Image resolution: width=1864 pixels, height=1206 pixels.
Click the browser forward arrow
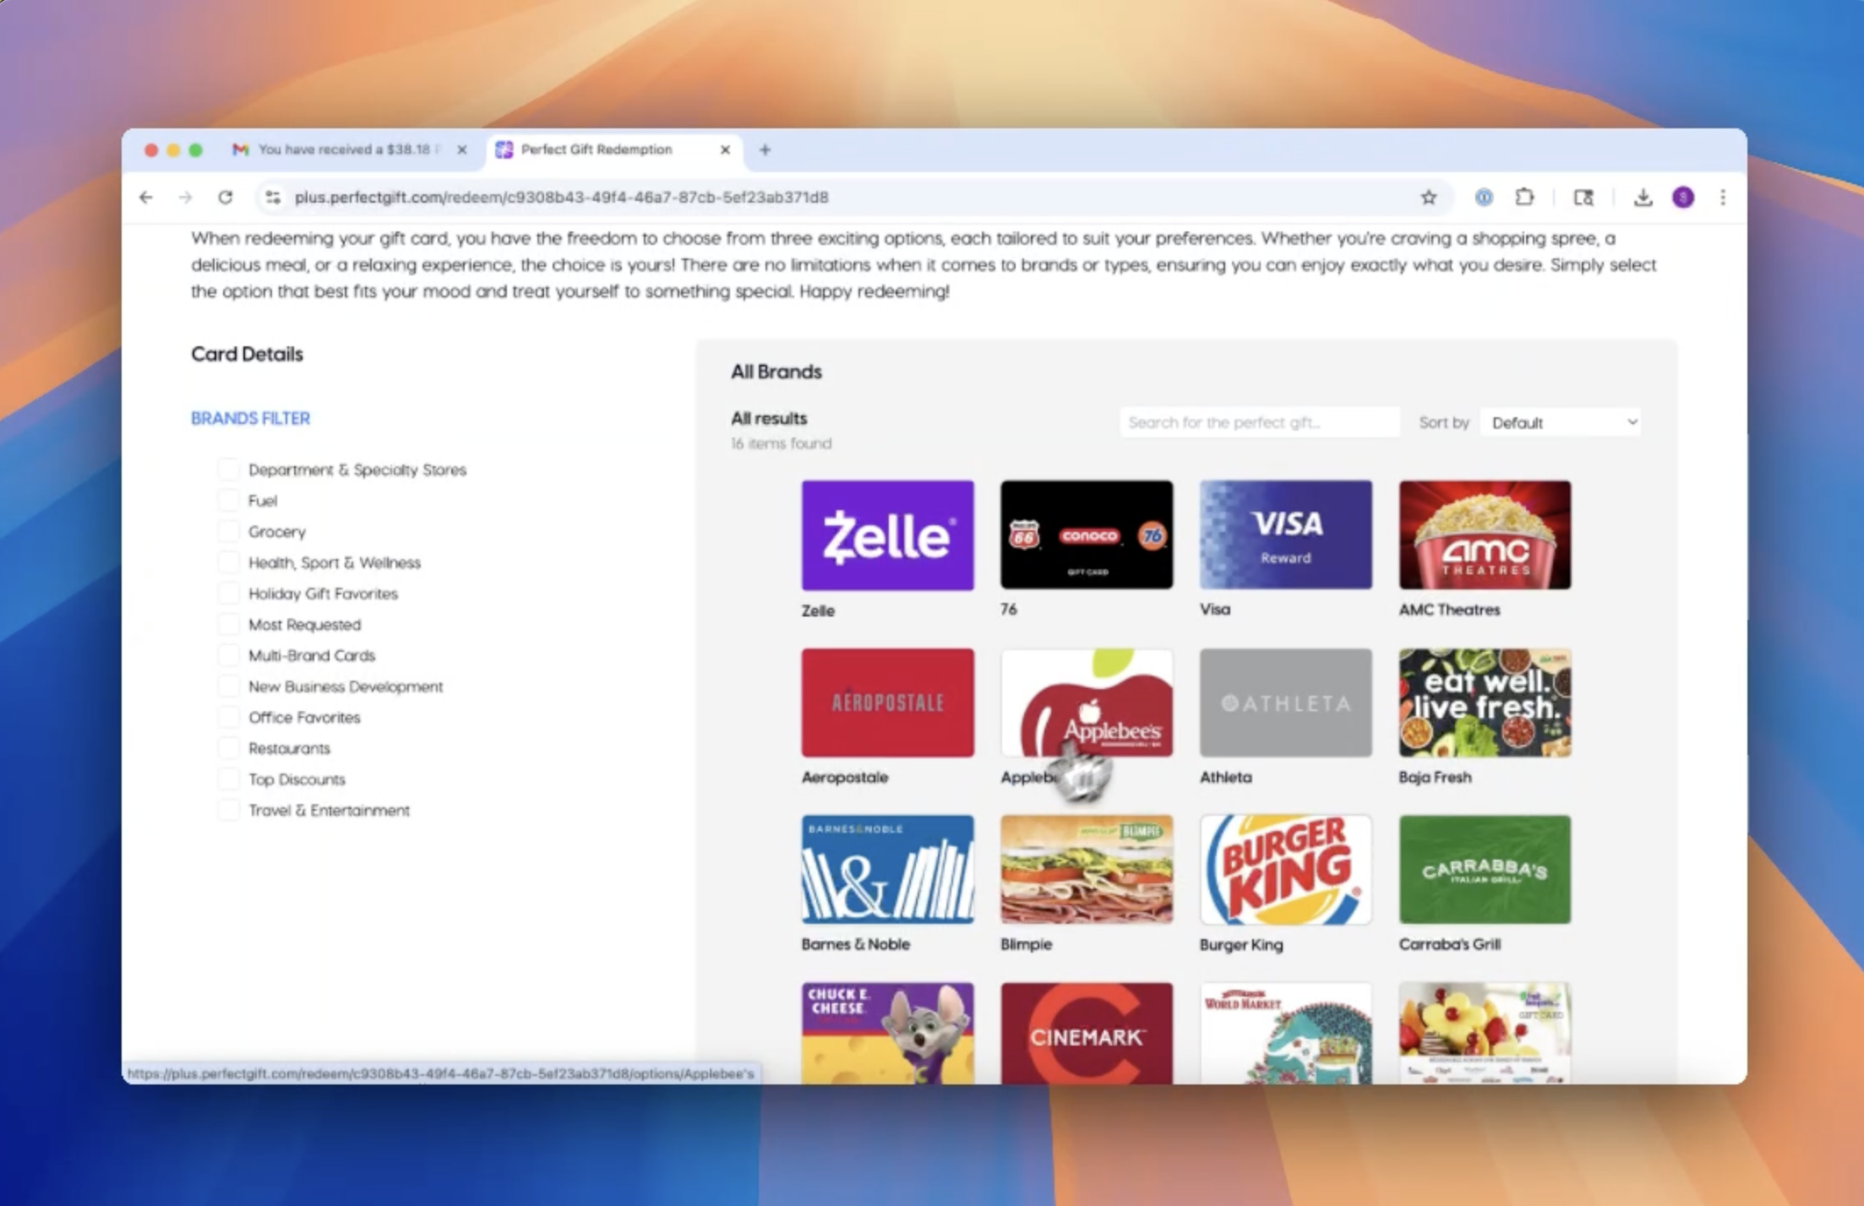tap(185, 198)
